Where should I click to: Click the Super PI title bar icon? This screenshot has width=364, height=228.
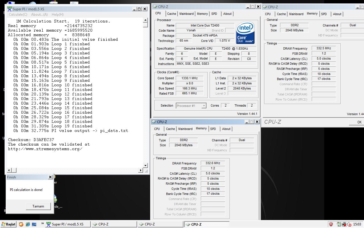[10, 9]
